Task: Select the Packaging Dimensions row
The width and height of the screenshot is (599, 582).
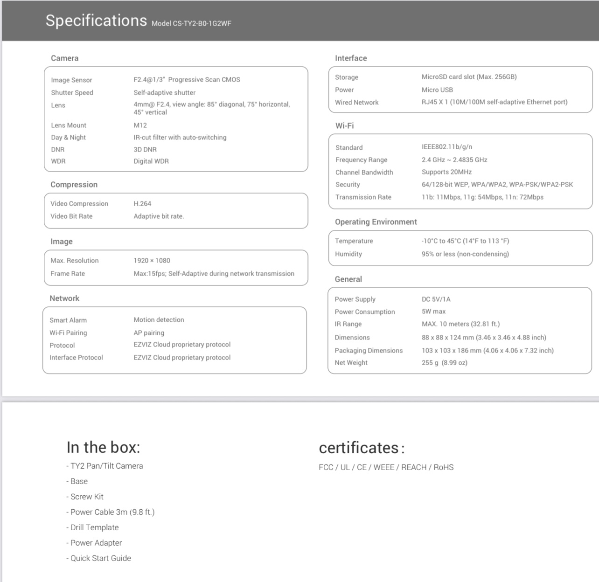Action: (x=444, y=351)
